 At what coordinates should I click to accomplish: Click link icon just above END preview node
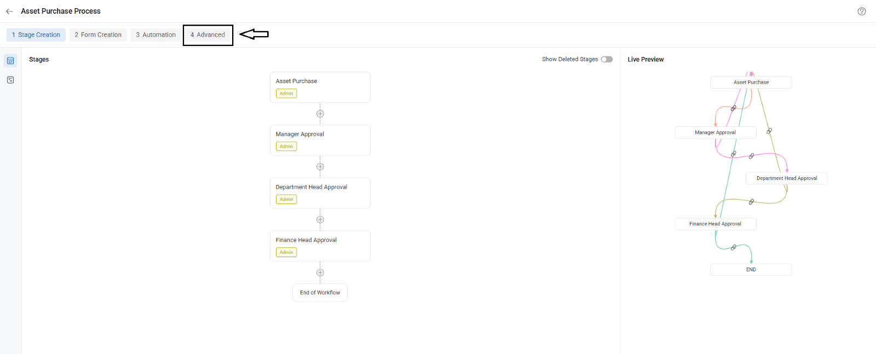pos(733,248)
